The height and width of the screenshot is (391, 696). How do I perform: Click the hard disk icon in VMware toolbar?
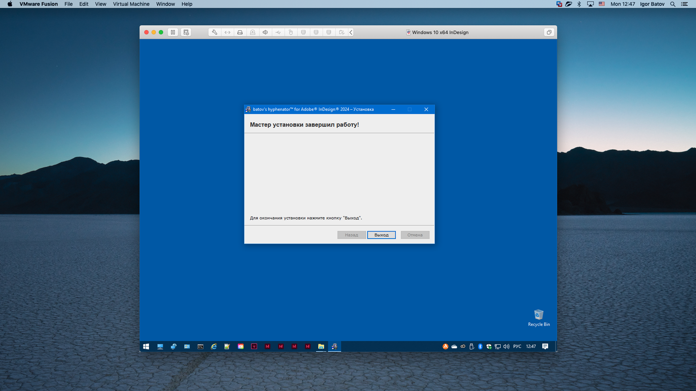240,32
